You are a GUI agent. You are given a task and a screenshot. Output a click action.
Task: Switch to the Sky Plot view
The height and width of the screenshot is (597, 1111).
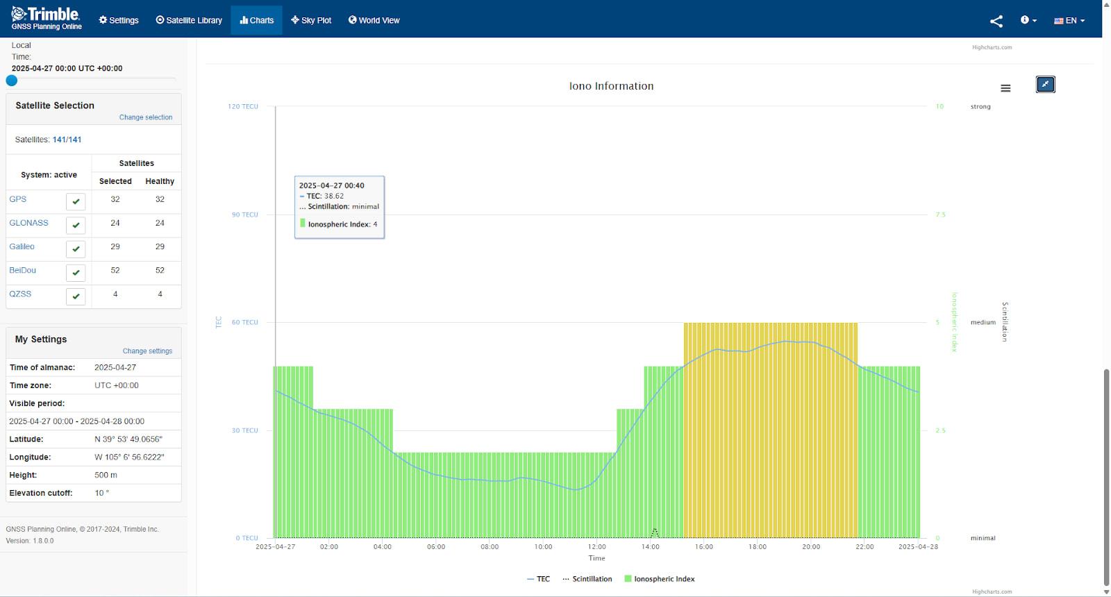(311, 20)
